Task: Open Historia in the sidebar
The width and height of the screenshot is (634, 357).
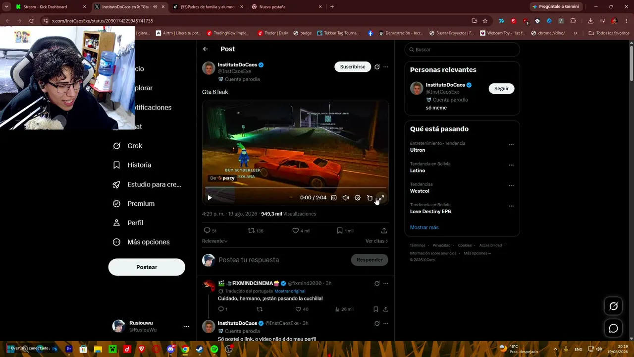Action: pos(132,165)
